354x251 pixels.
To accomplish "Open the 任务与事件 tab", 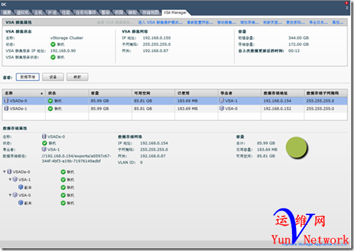I will pos(85,13).
